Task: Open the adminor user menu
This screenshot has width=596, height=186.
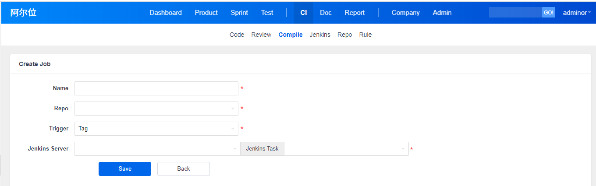Action: pyautogui.click(x=576, y=13)
